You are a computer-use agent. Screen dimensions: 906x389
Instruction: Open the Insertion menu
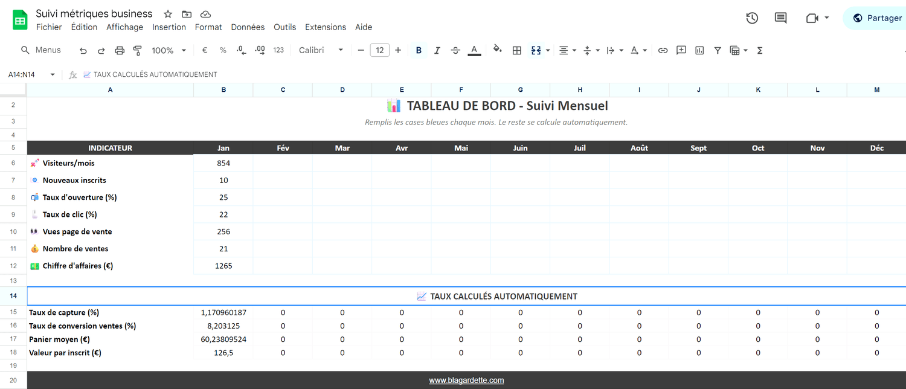pyautogui.click(x=169, y=27)
